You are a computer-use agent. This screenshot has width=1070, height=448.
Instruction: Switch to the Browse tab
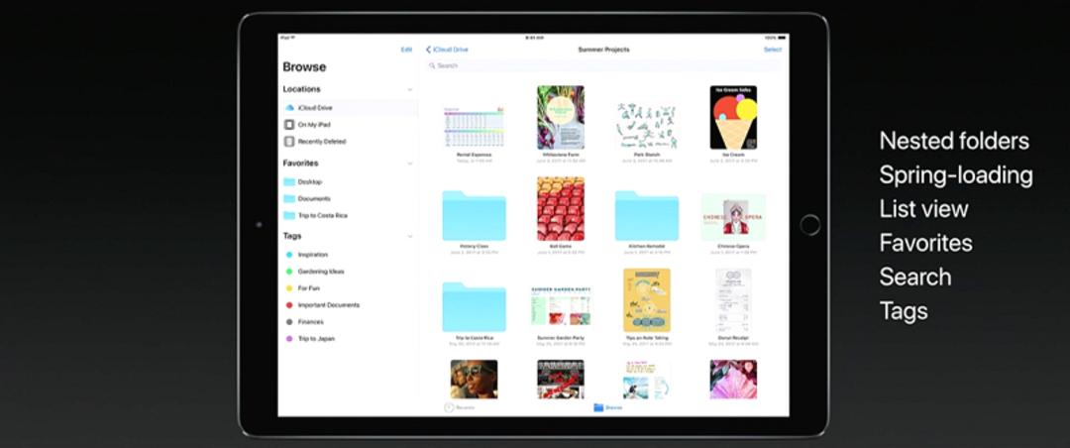pyautogui.click(x=608, y=407)
